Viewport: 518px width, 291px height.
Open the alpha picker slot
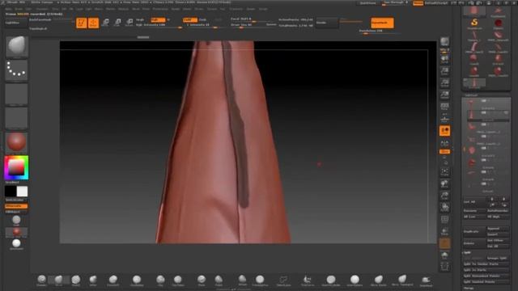16,95
